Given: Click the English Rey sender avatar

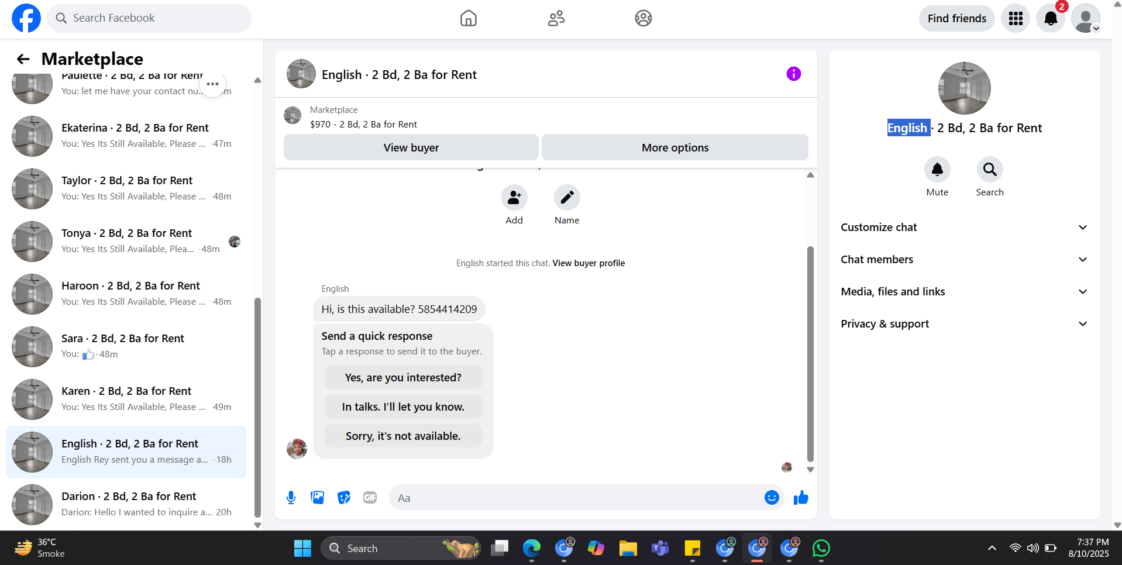Looking at the screenshot, I should click(x=297, y=449).
